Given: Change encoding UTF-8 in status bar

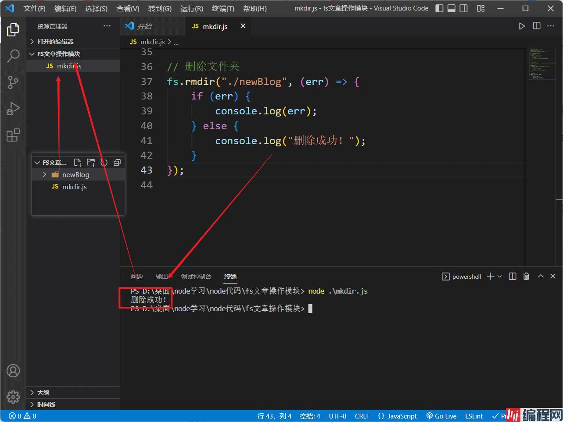Looking at the screenshot, I should point(337,416).
